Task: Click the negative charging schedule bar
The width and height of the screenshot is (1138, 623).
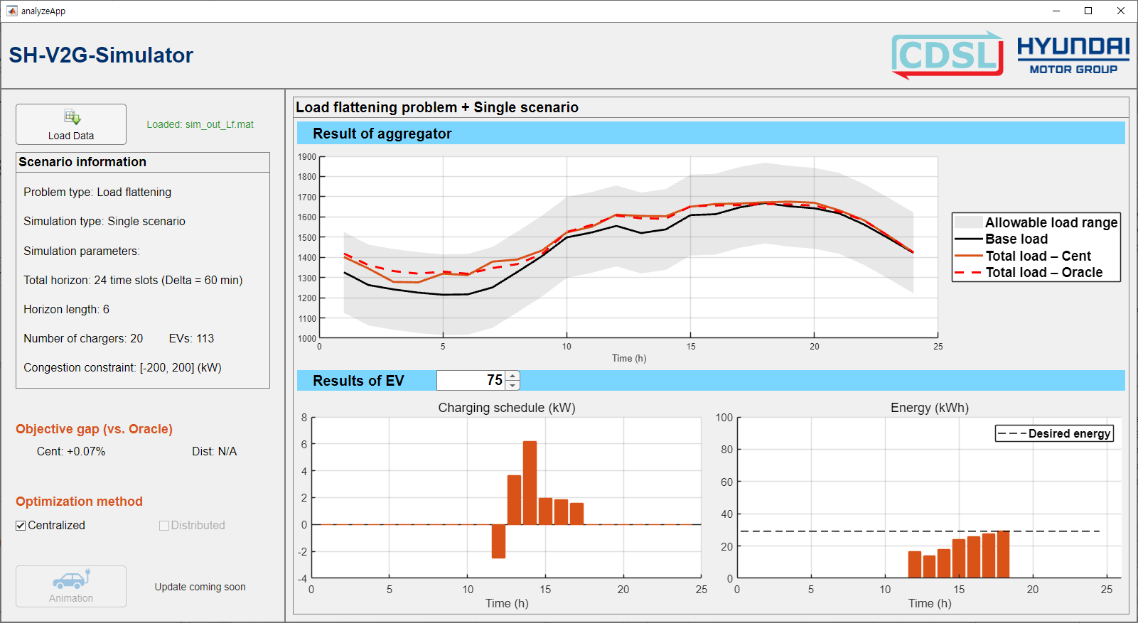Action: point(498,541)
